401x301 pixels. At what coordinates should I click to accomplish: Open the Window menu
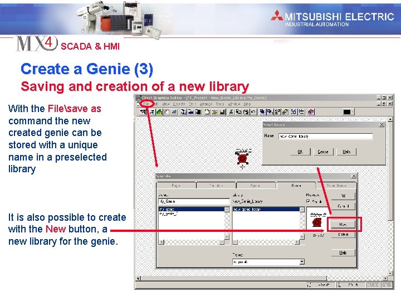[x=234, y=104]
